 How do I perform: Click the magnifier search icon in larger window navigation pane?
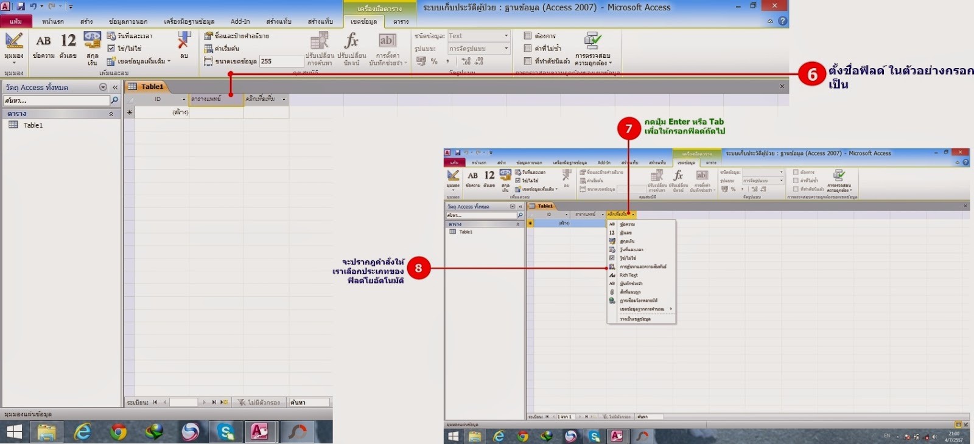point(114,100)
